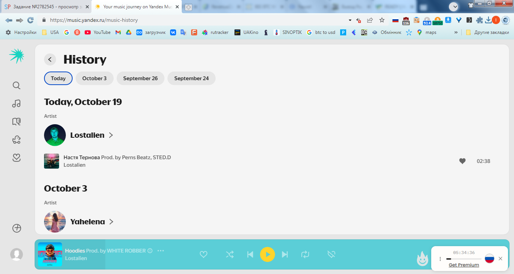The height and width of the screenshot is (274, 514).
Task: Click the 02:38 track duration
Action: (x=484, y=161)
